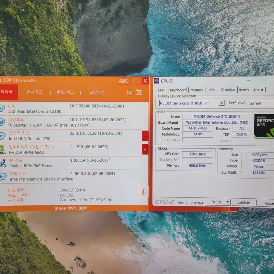Screen dimensions: 274x274
Task: Click the GPU Name field NVIDIA GeForce GTX 1050 Ti
Action: coord(217,116)
